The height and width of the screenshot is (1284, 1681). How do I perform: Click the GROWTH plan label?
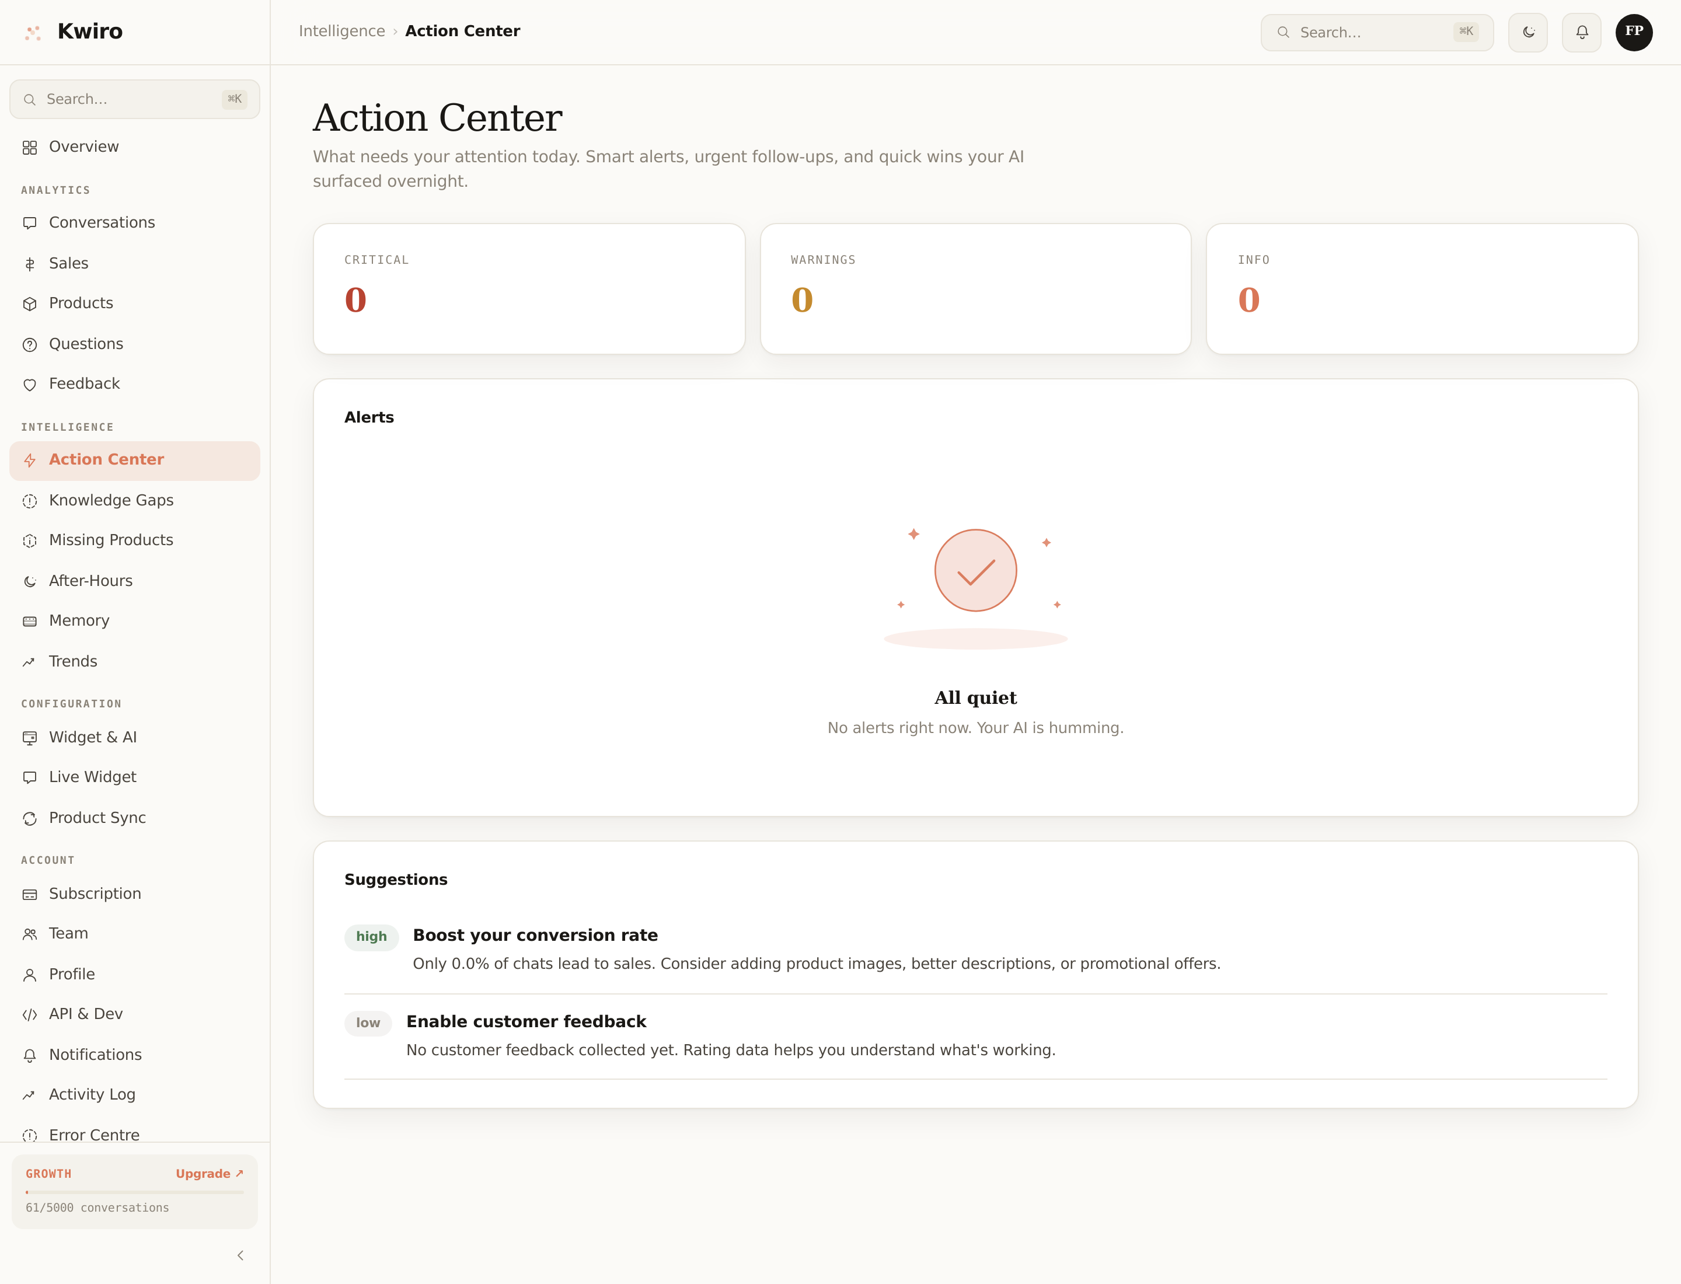click(x=48, y=1174)
